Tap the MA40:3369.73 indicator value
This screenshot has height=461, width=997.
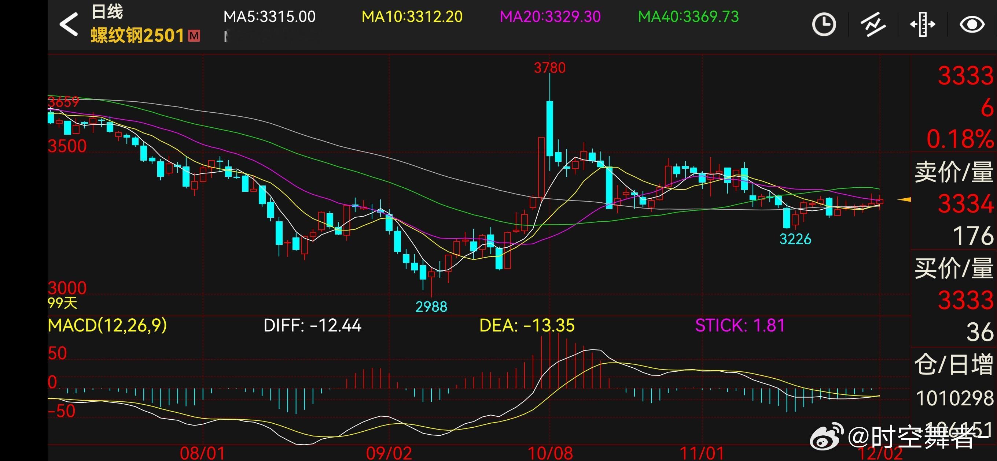click(688, 16)
